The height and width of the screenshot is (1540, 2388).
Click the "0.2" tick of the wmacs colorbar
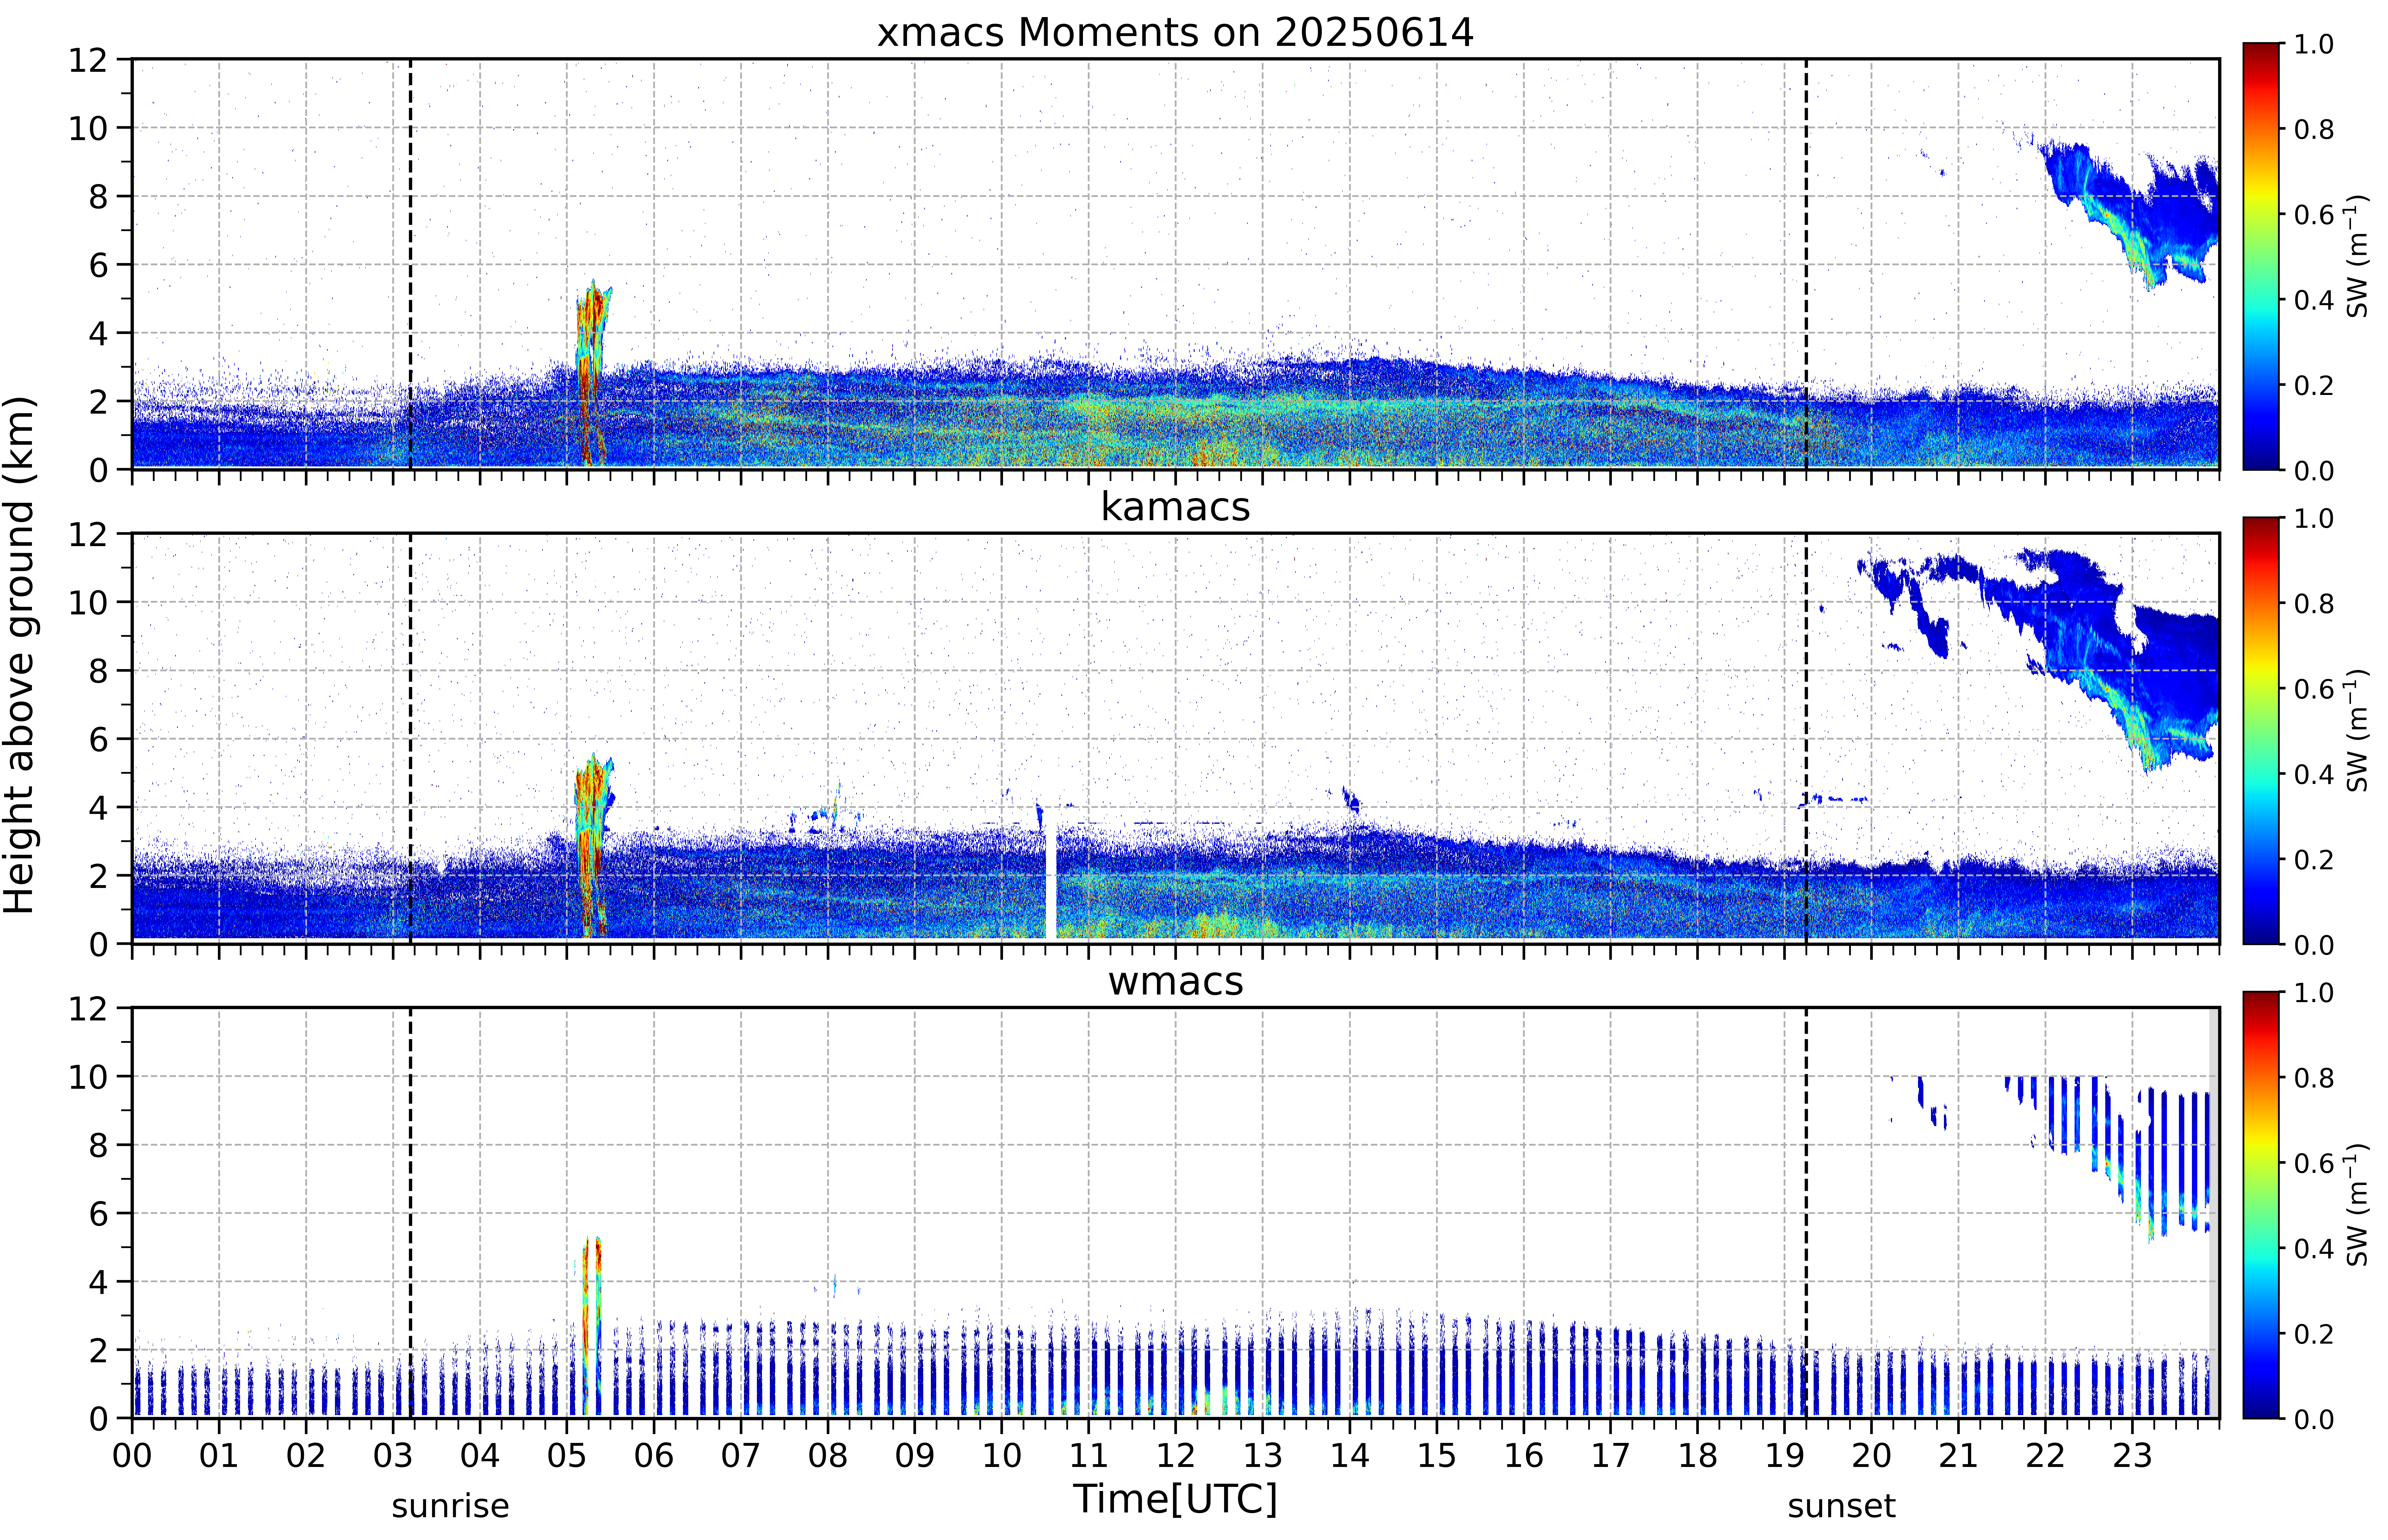[2314, 1334]
